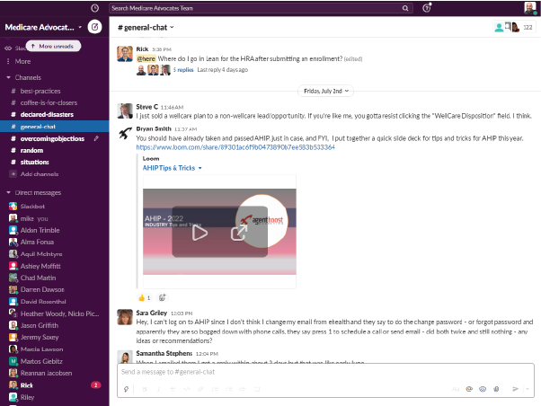Click the pencil draft icon beside overcomingobjections
This screenshot has width=541, height=406.
point(97,138)
